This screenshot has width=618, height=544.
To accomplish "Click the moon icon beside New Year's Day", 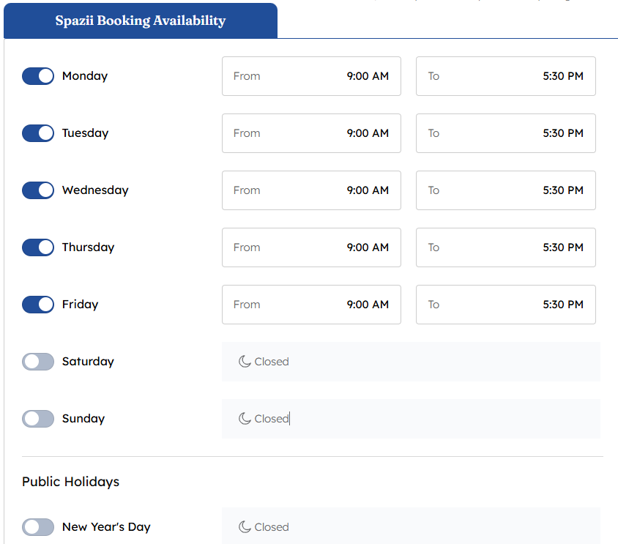I will pos(245,527).
